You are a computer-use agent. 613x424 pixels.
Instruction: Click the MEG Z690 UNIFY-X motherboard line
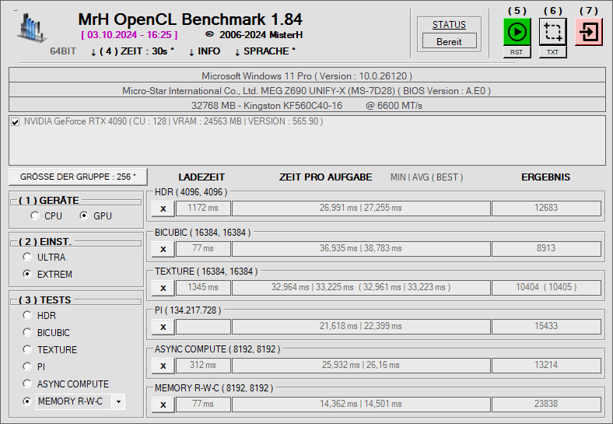pos(307,90)
